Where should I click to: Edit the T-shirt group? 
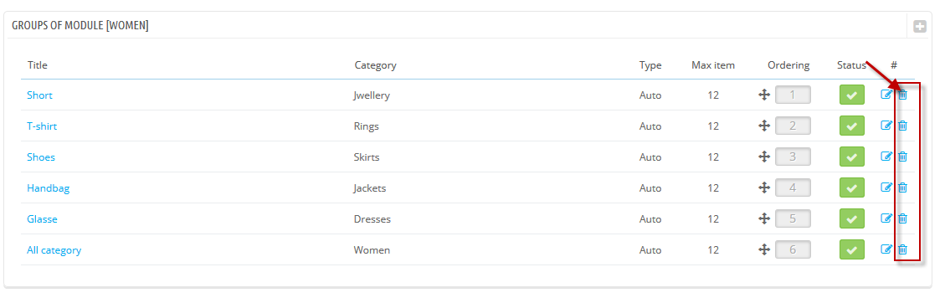(x=886, y=126)
